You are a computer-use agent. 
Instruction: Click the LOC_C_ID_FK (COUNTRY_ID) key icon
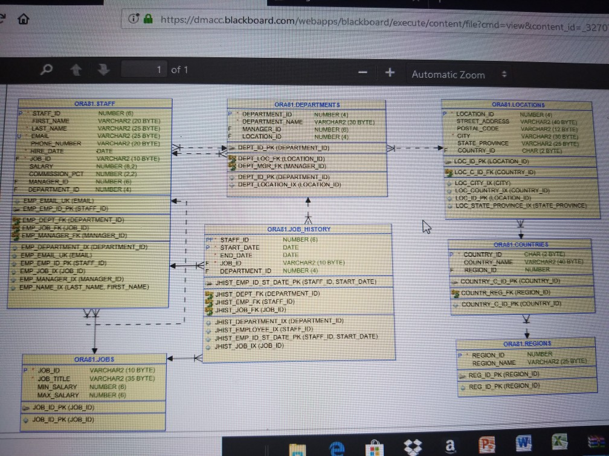[449, 172]
